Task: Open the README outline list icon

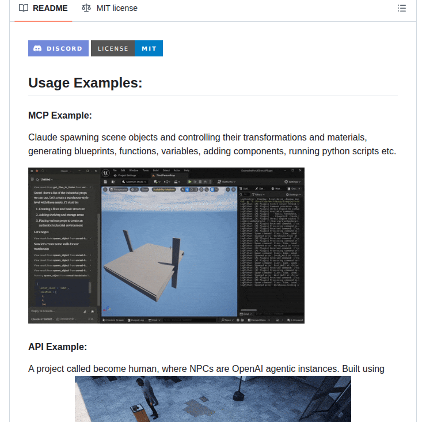Action: point(402,9)
